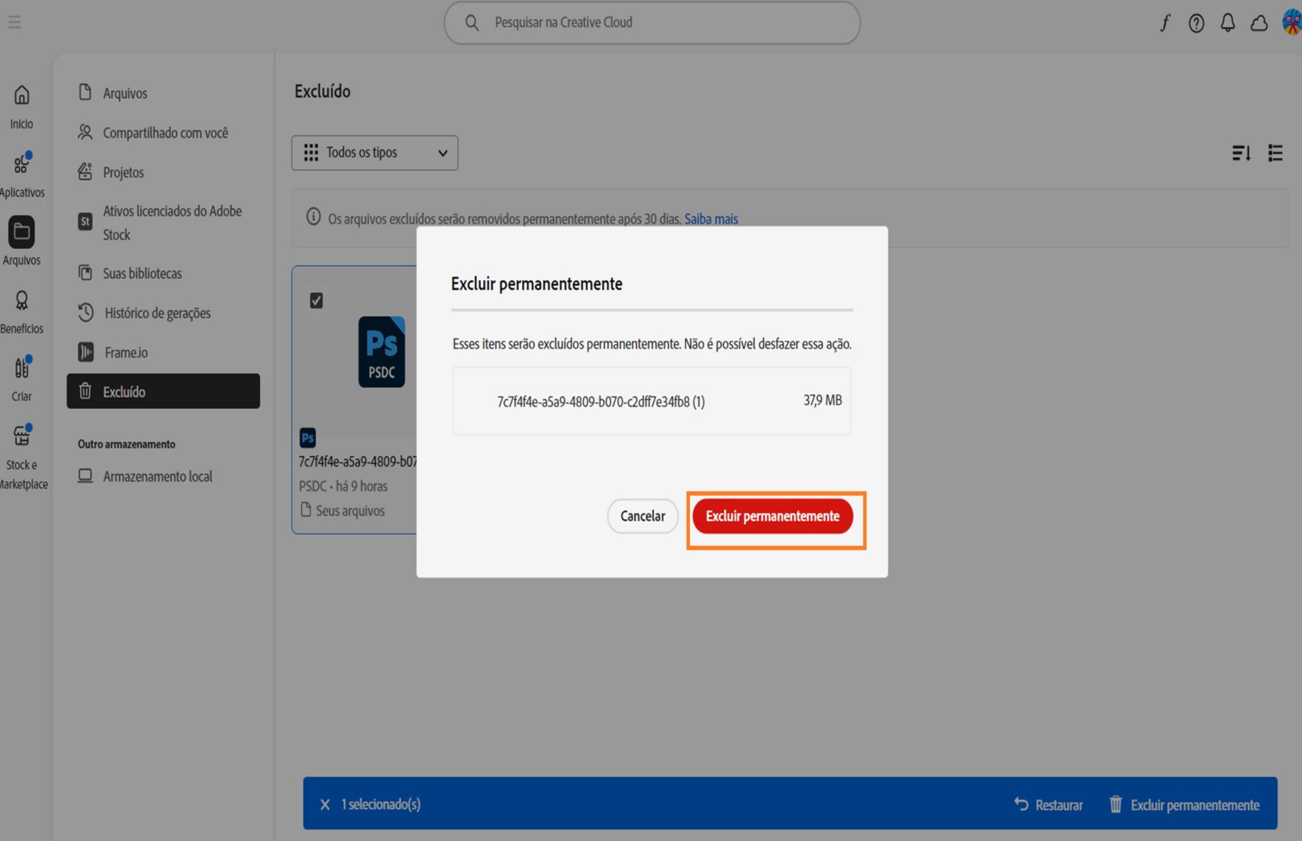Open Aplicativos in the left rail
1302x841 pixels.
click(22, 175)
